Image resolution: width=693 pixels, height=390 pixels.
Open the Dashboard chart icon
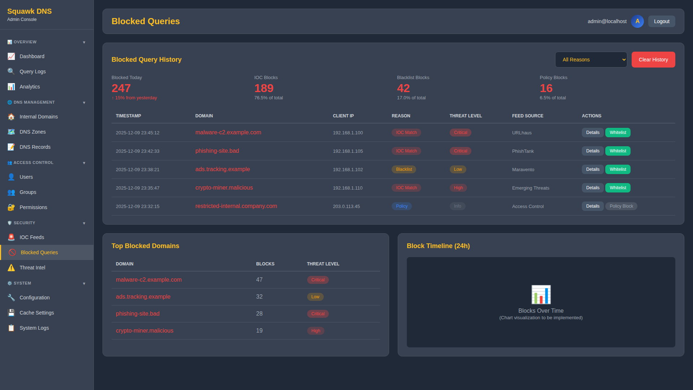tap(11, 56)
